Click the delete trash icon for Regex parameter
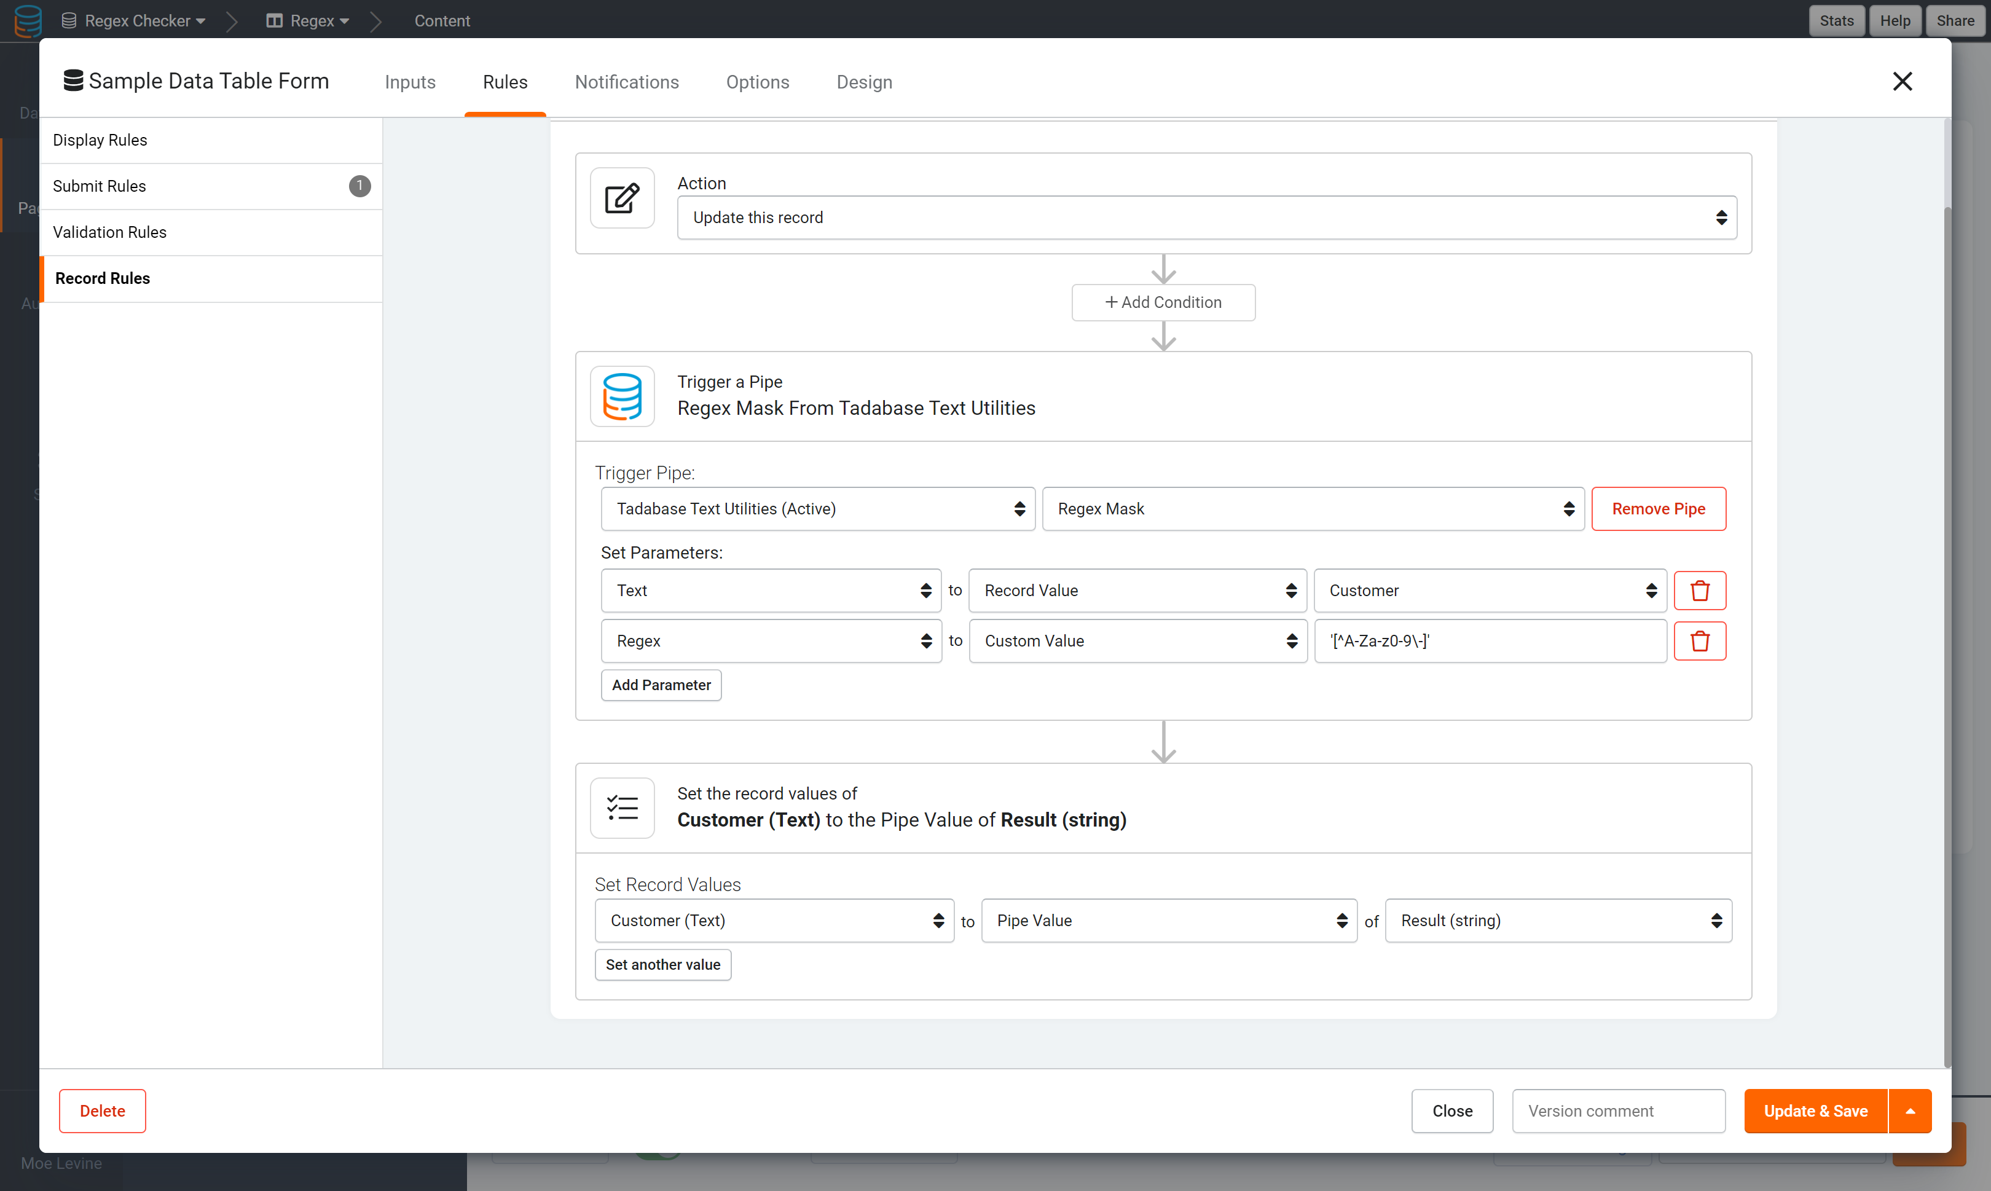Viewport: 1991px width, 1191px height. tap(1700, 641)
